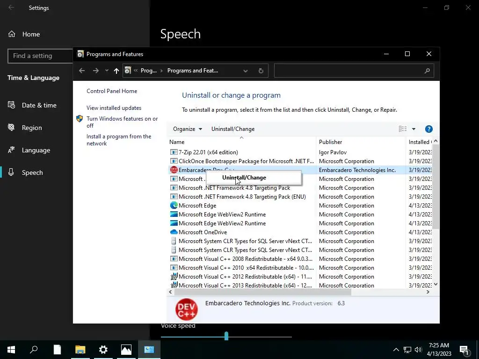
Task: Open Install a program from the network
Action: click(x=118, y=140)
